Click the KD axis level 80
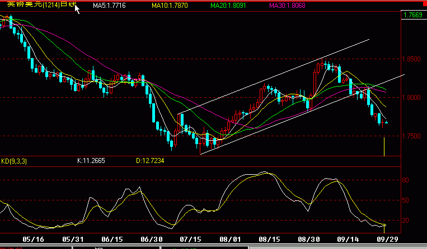427x249 pixels. pyautogui.click(x=406, y=180)
